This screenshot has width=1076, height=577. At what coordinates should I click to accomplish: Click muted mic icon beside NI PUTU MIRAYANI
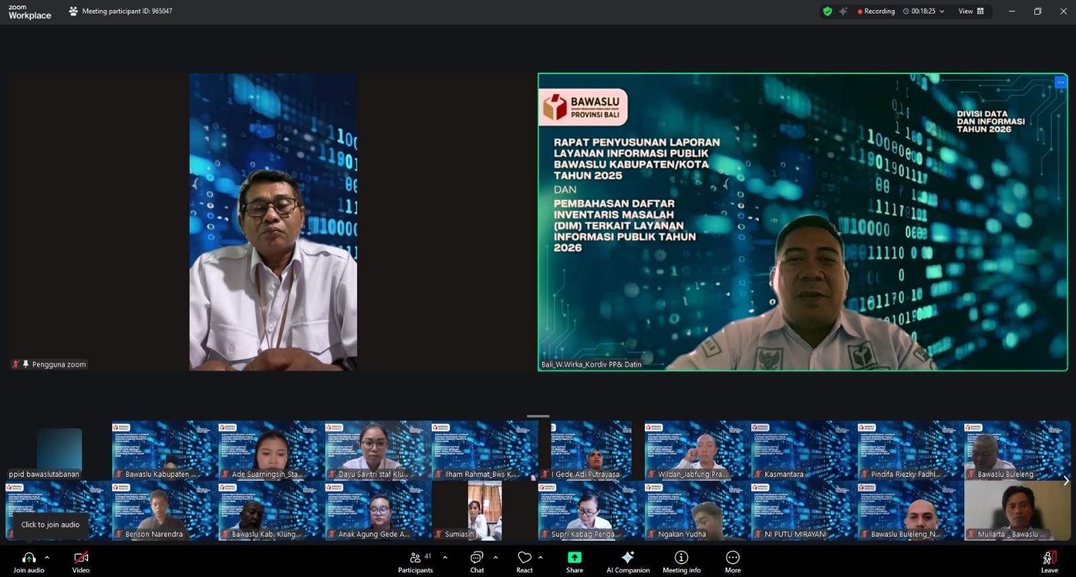pos(758,534)
